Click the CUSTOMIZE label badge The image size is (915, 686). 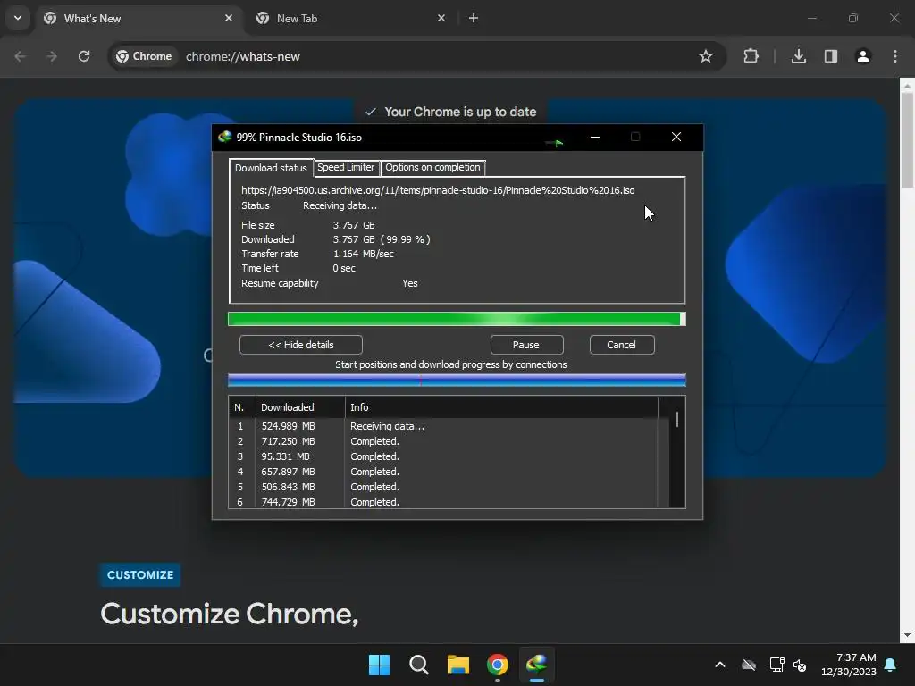click(140, 574)
